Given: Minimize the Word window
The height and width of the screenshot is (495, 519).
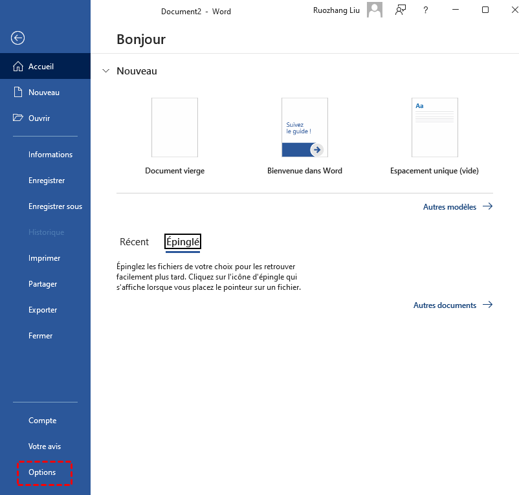Looking at the screenshot, I should [x=456, y=10].
